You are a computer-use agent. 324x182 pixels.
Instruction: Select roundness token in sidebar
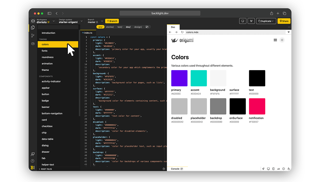click(48, 57)
